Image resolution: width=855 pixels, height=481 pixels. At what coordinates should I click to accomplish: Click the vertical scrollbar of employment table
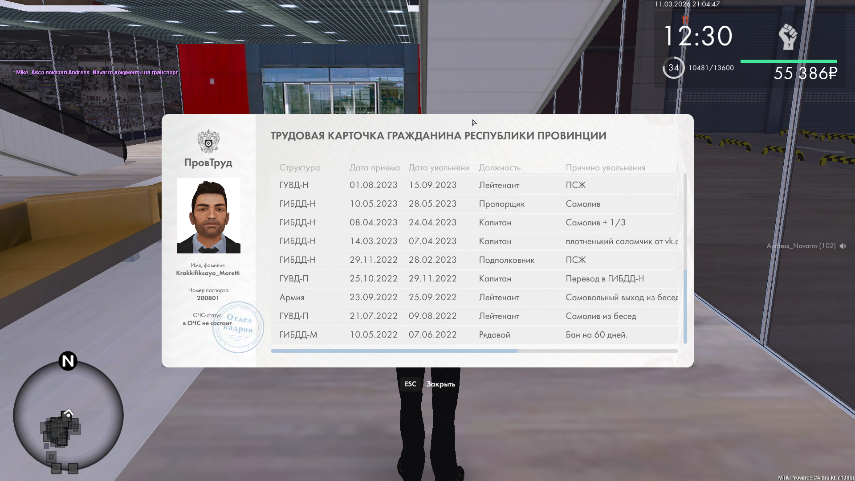(x=685, y=306)
